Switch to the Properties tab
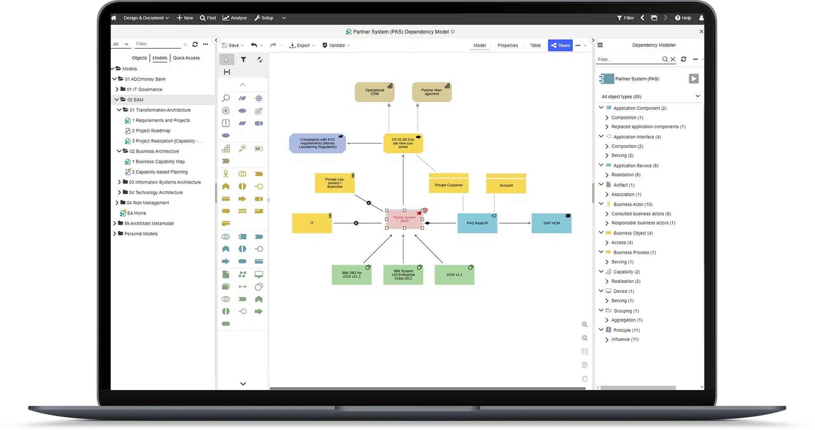 508,45
